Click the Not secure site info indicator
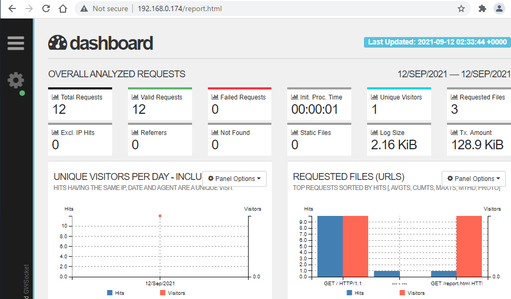This screenshot has height=299, width=511. 104,8
